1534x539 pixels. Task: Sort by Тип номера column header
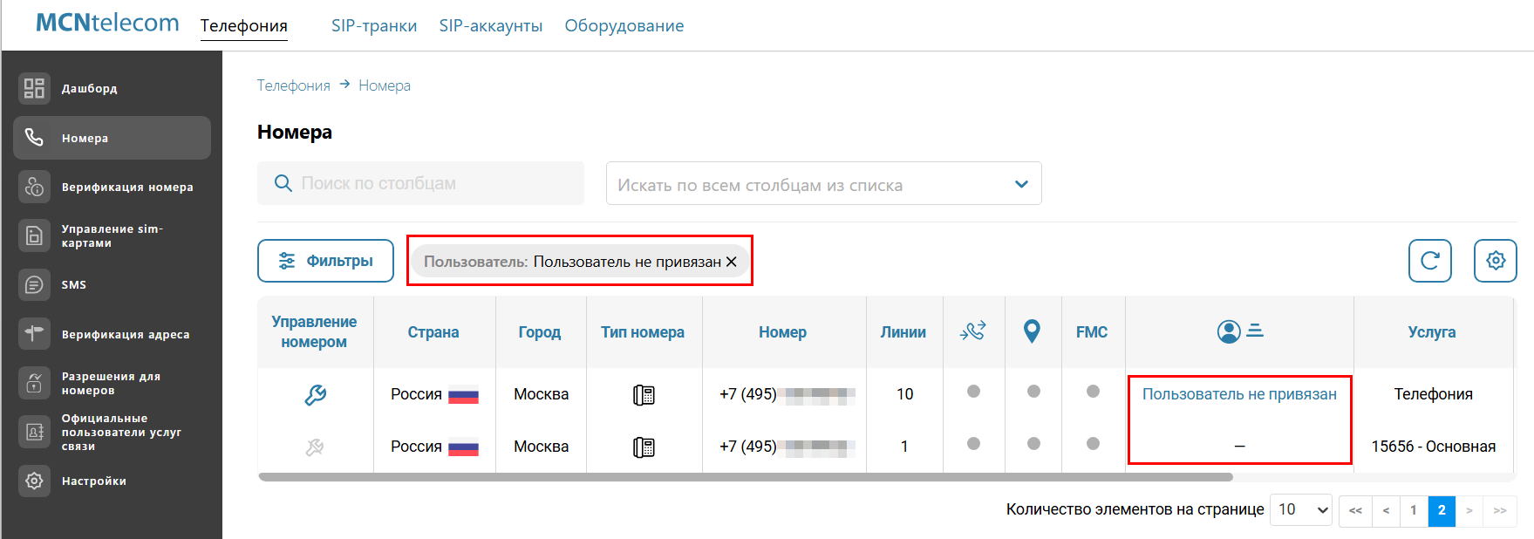coord(643,332)
